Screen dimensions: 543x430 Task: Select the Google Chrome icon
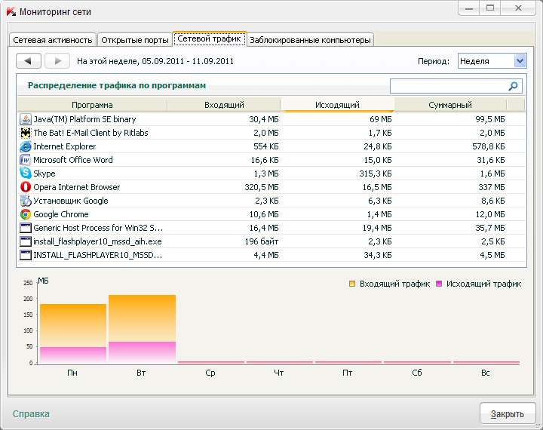25,214
